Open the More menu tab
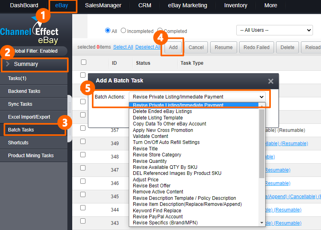The image size is (321, 230). 270,5
